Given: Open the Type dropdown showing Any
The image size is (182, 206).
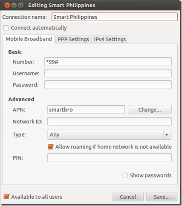Looking at the screenshot, I should [x=110, y=134].
